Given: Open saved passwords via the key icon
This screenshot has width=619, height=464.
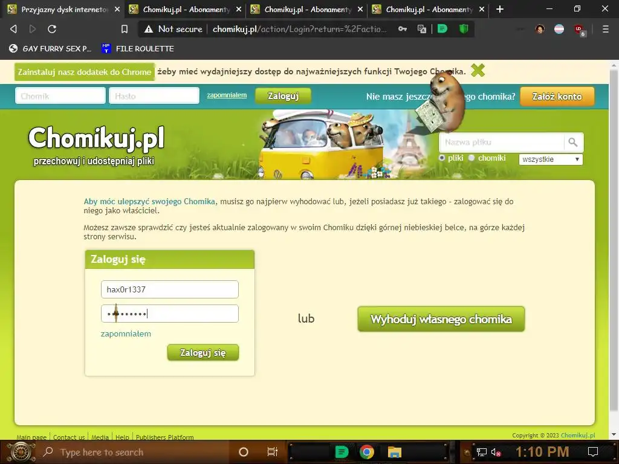Looking at the screenshot, I should [402, 29].
